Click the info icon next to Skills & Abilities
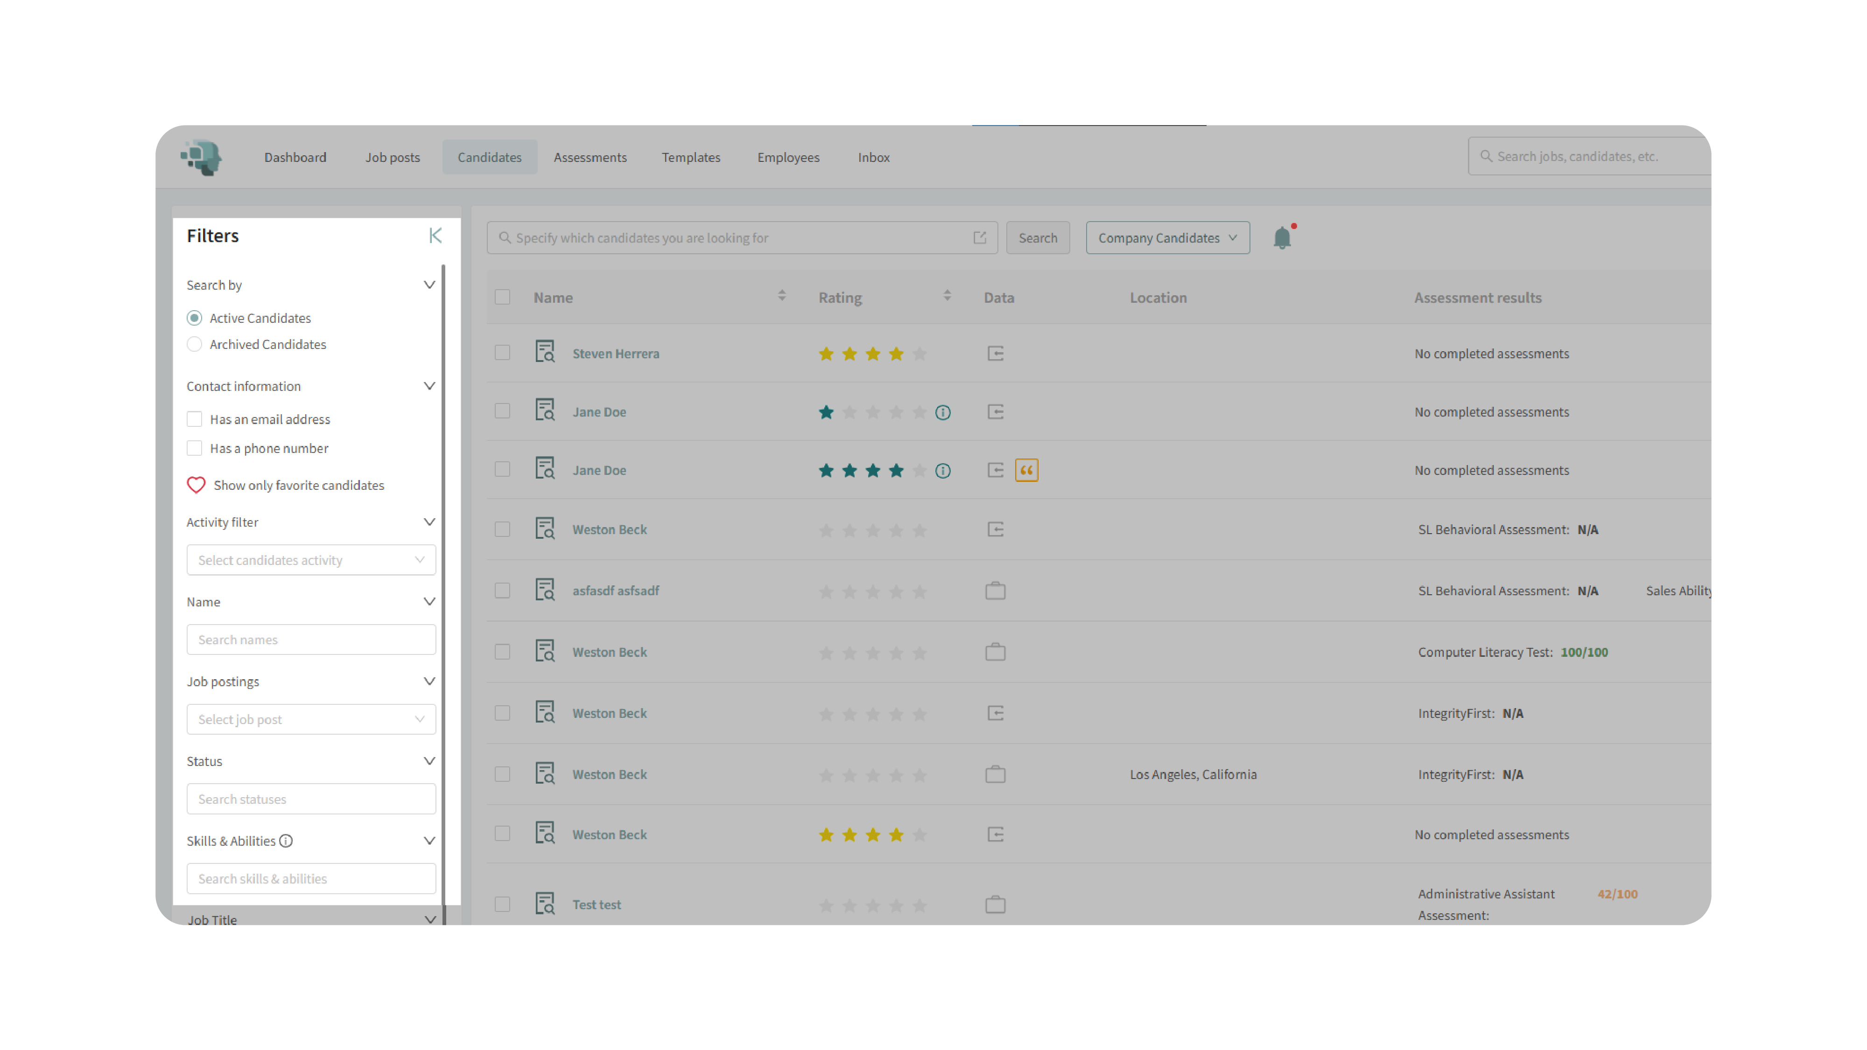Screen dimensions: 1867x1050 pos(286,841)
